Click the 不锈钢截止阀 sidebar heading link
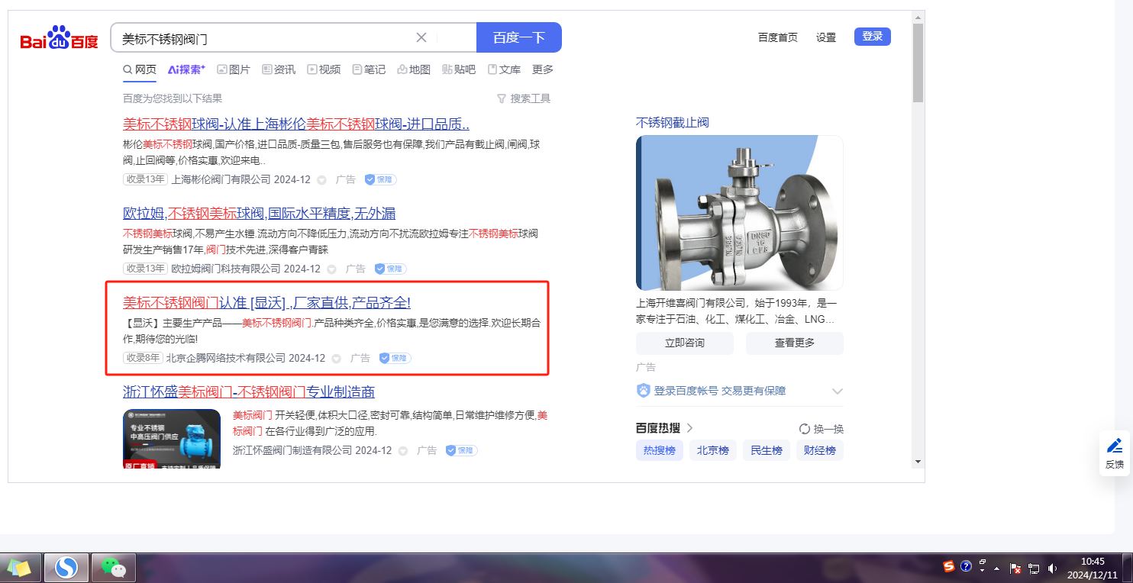 pos(673,123)
